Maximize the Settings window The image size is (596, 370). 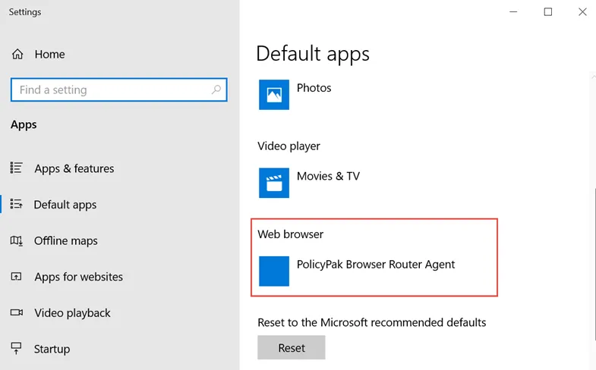click(x=547, y=12)
